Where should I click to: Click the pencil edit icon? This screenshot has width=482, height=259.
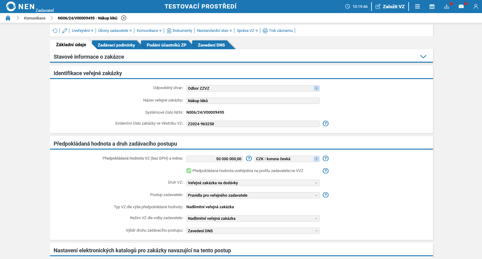coord(65,31)
